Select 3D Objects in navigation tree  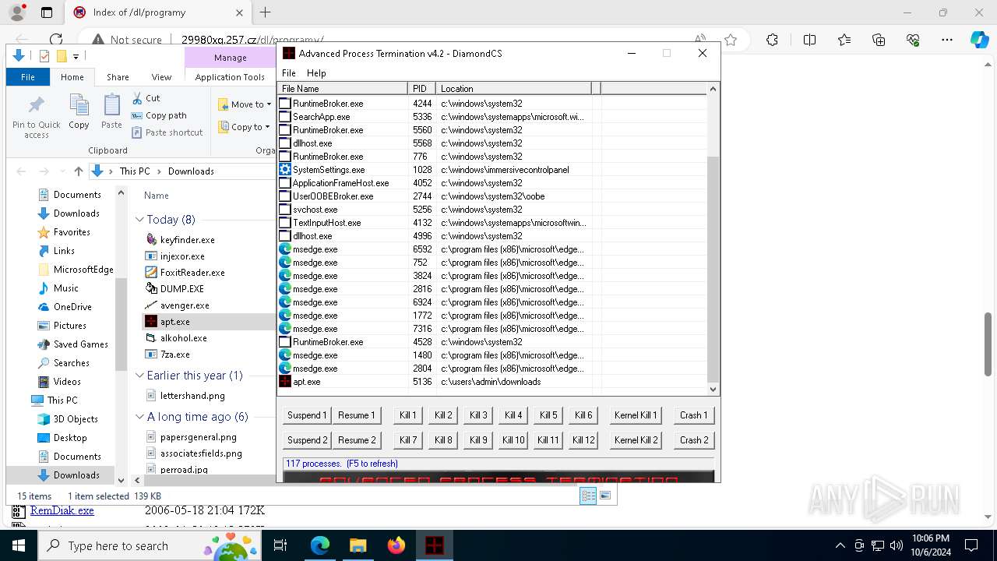click(76, 419)
